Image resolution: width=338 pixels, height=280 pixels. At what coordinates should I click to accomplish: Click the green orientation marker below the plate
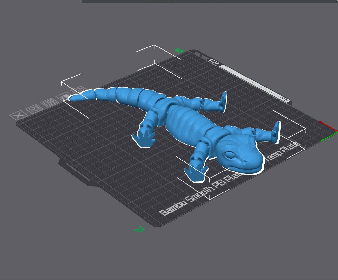pyautogui.click(x=138, y=229)
